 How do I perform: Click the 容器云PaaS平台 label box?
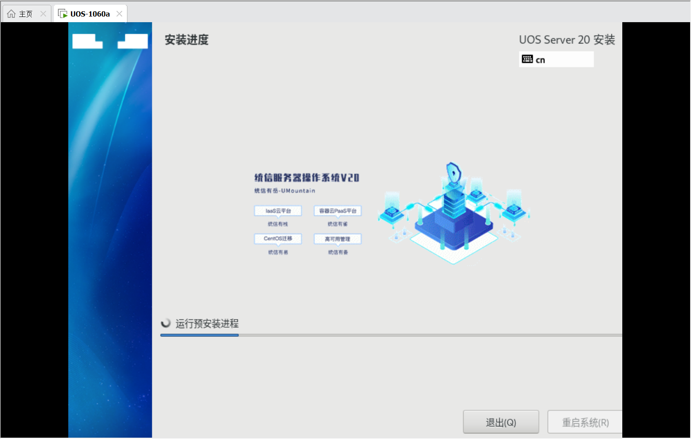338,211
